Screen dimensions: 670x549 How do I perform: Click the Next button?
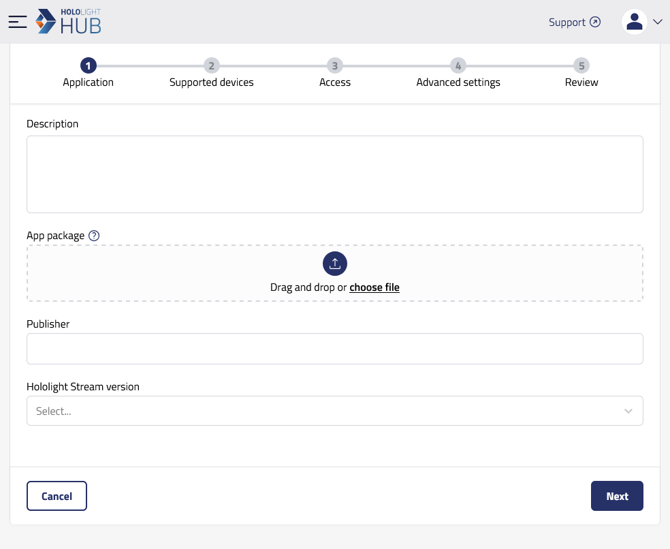pyautogui.click(x=617, y=496)
